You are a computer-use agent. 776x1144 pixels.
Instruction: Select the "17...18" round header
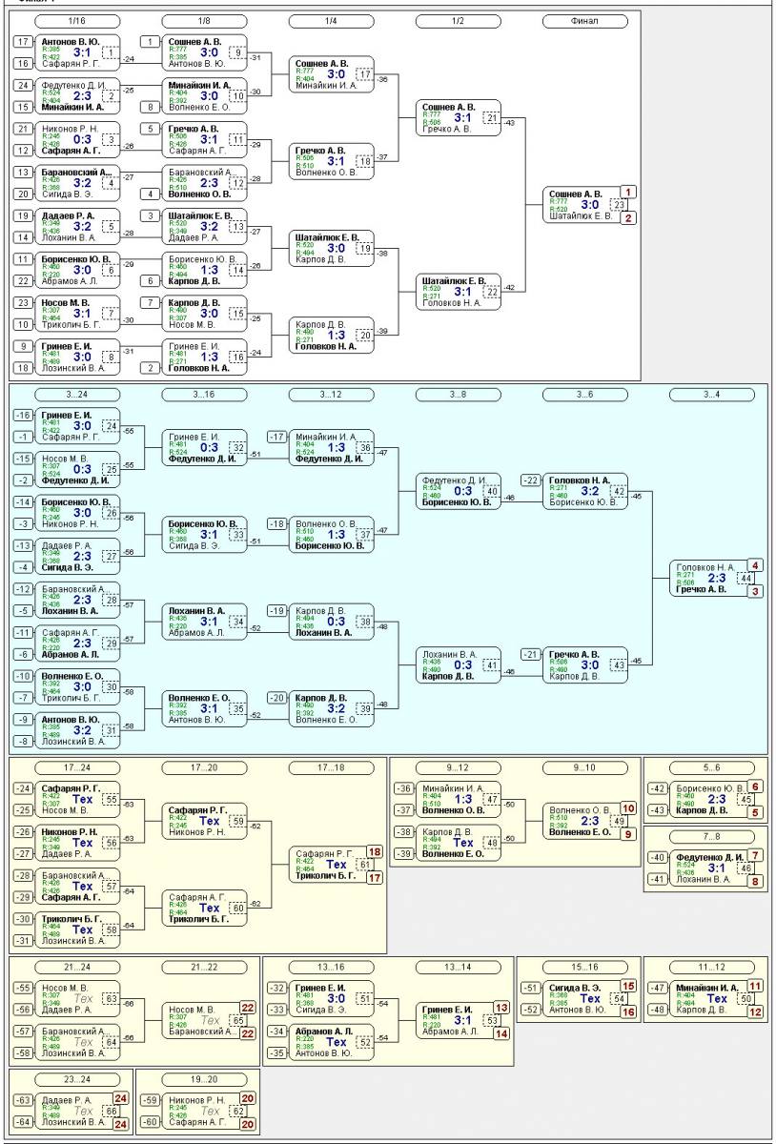(x=331, y=766)
